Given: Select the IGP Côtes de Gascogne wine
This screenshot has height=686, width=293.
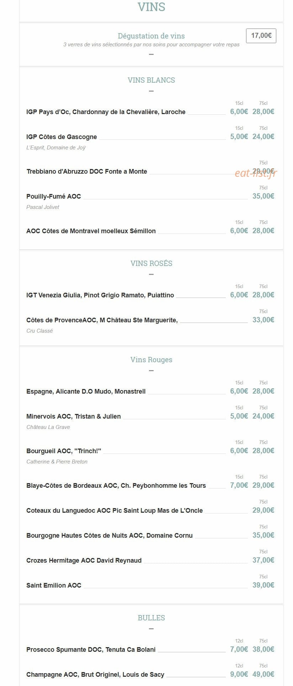Looking at the screenshot, I should click(x=62, y=137).
